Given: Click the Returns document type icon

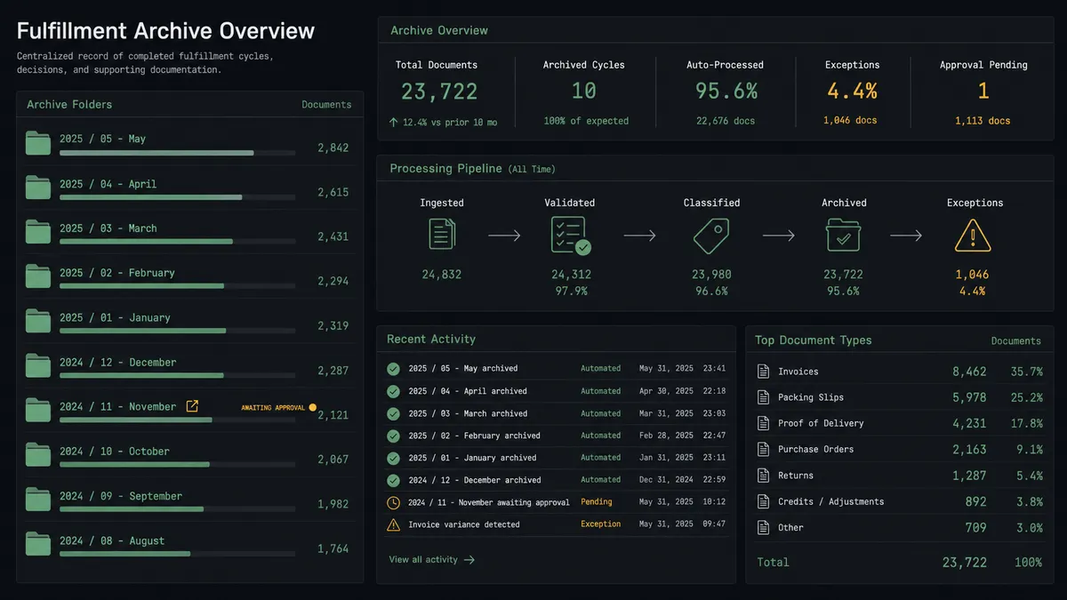Looking at the screenshot, I should pyautogui.click(x=762, y=476).
